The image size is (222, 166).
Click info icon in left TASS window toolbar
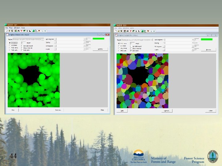tap(42, 31)
